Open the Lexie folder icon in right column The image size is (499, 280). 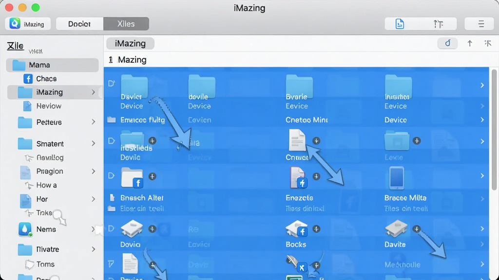(397, 140)
